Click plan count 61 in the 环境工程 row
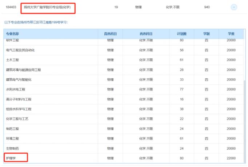This screenshot has width=248, height=167. pyautogui.click(x=181, y=139)
